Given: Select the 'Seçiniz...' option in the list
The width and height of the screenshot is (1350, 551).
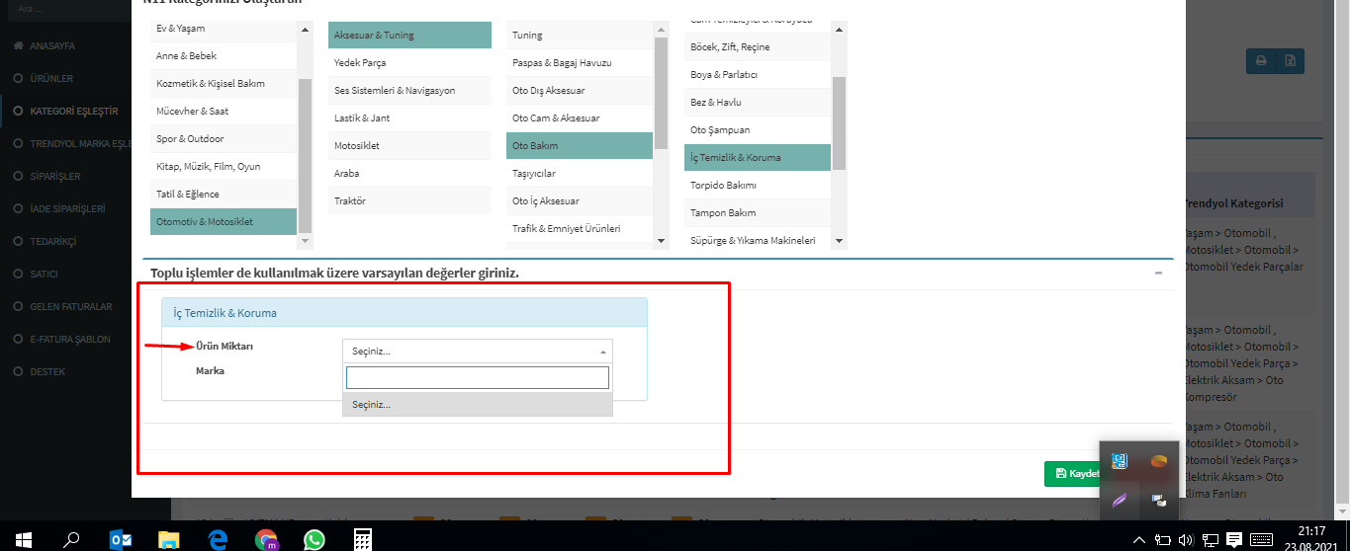Looking at the screenshot, I should 477,405.
